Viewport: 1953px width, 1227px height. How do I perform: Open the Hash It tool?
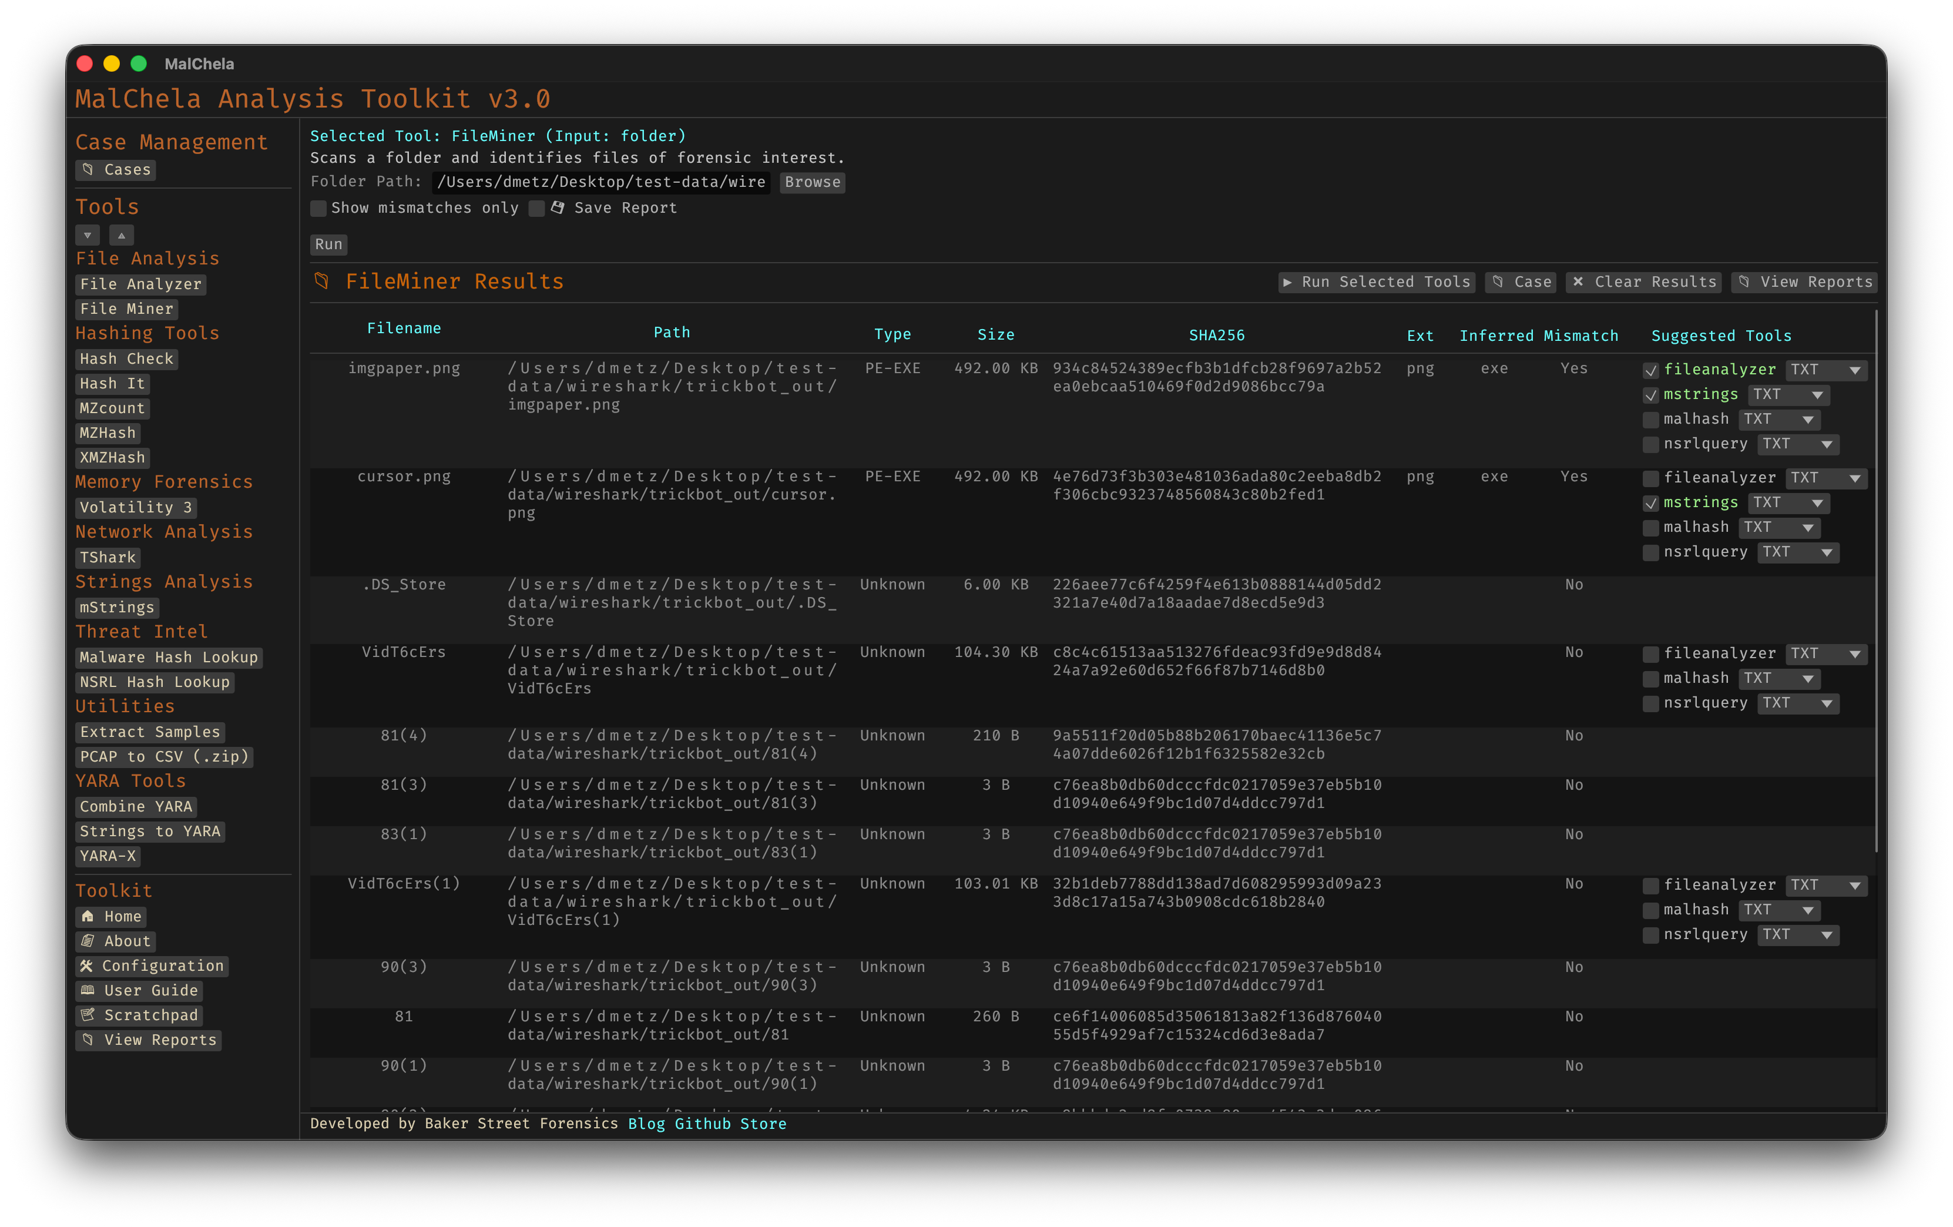point(113,383)
